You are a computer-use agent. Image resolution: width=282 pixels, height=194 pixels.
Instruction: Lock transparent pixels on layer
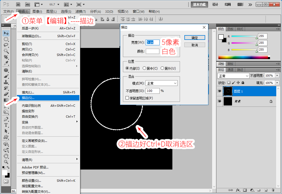point(229,83)
